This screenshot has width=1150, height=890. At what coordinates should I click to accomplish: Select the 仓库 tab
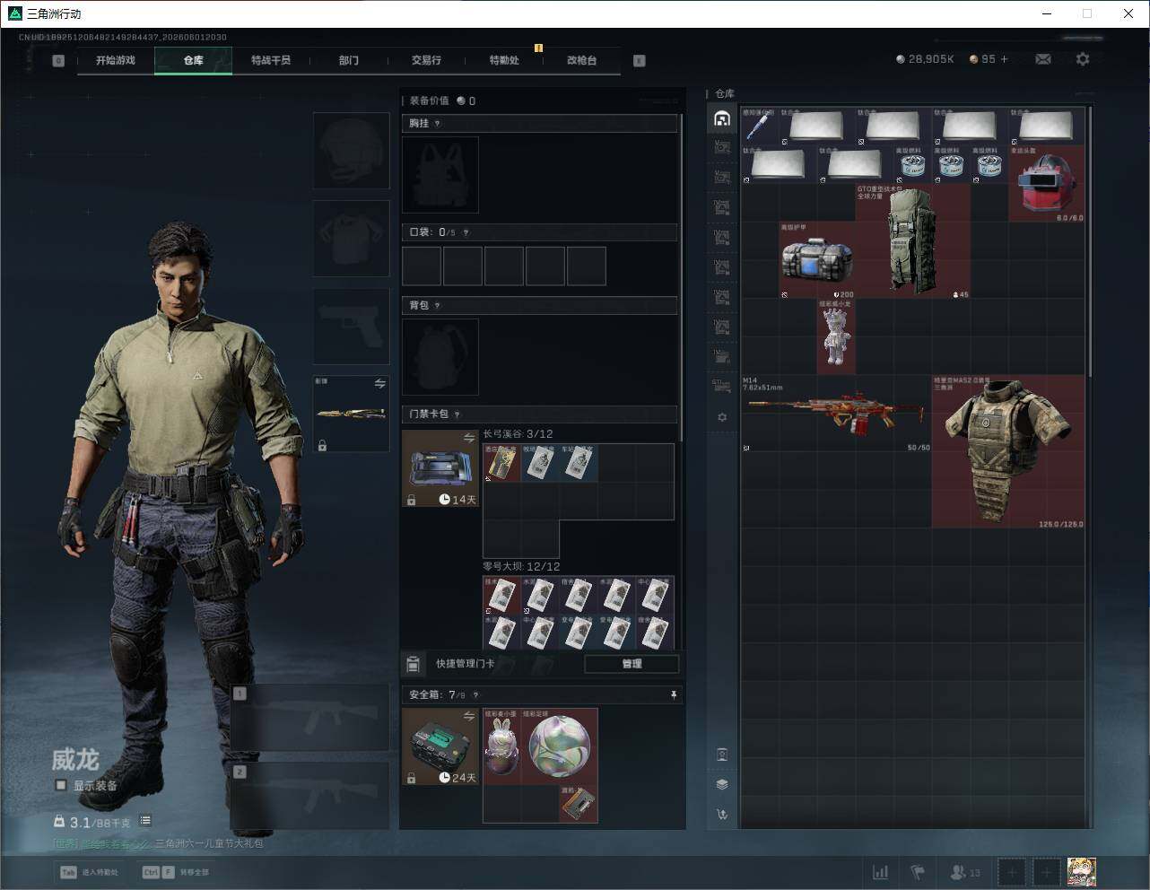(193, 60)
